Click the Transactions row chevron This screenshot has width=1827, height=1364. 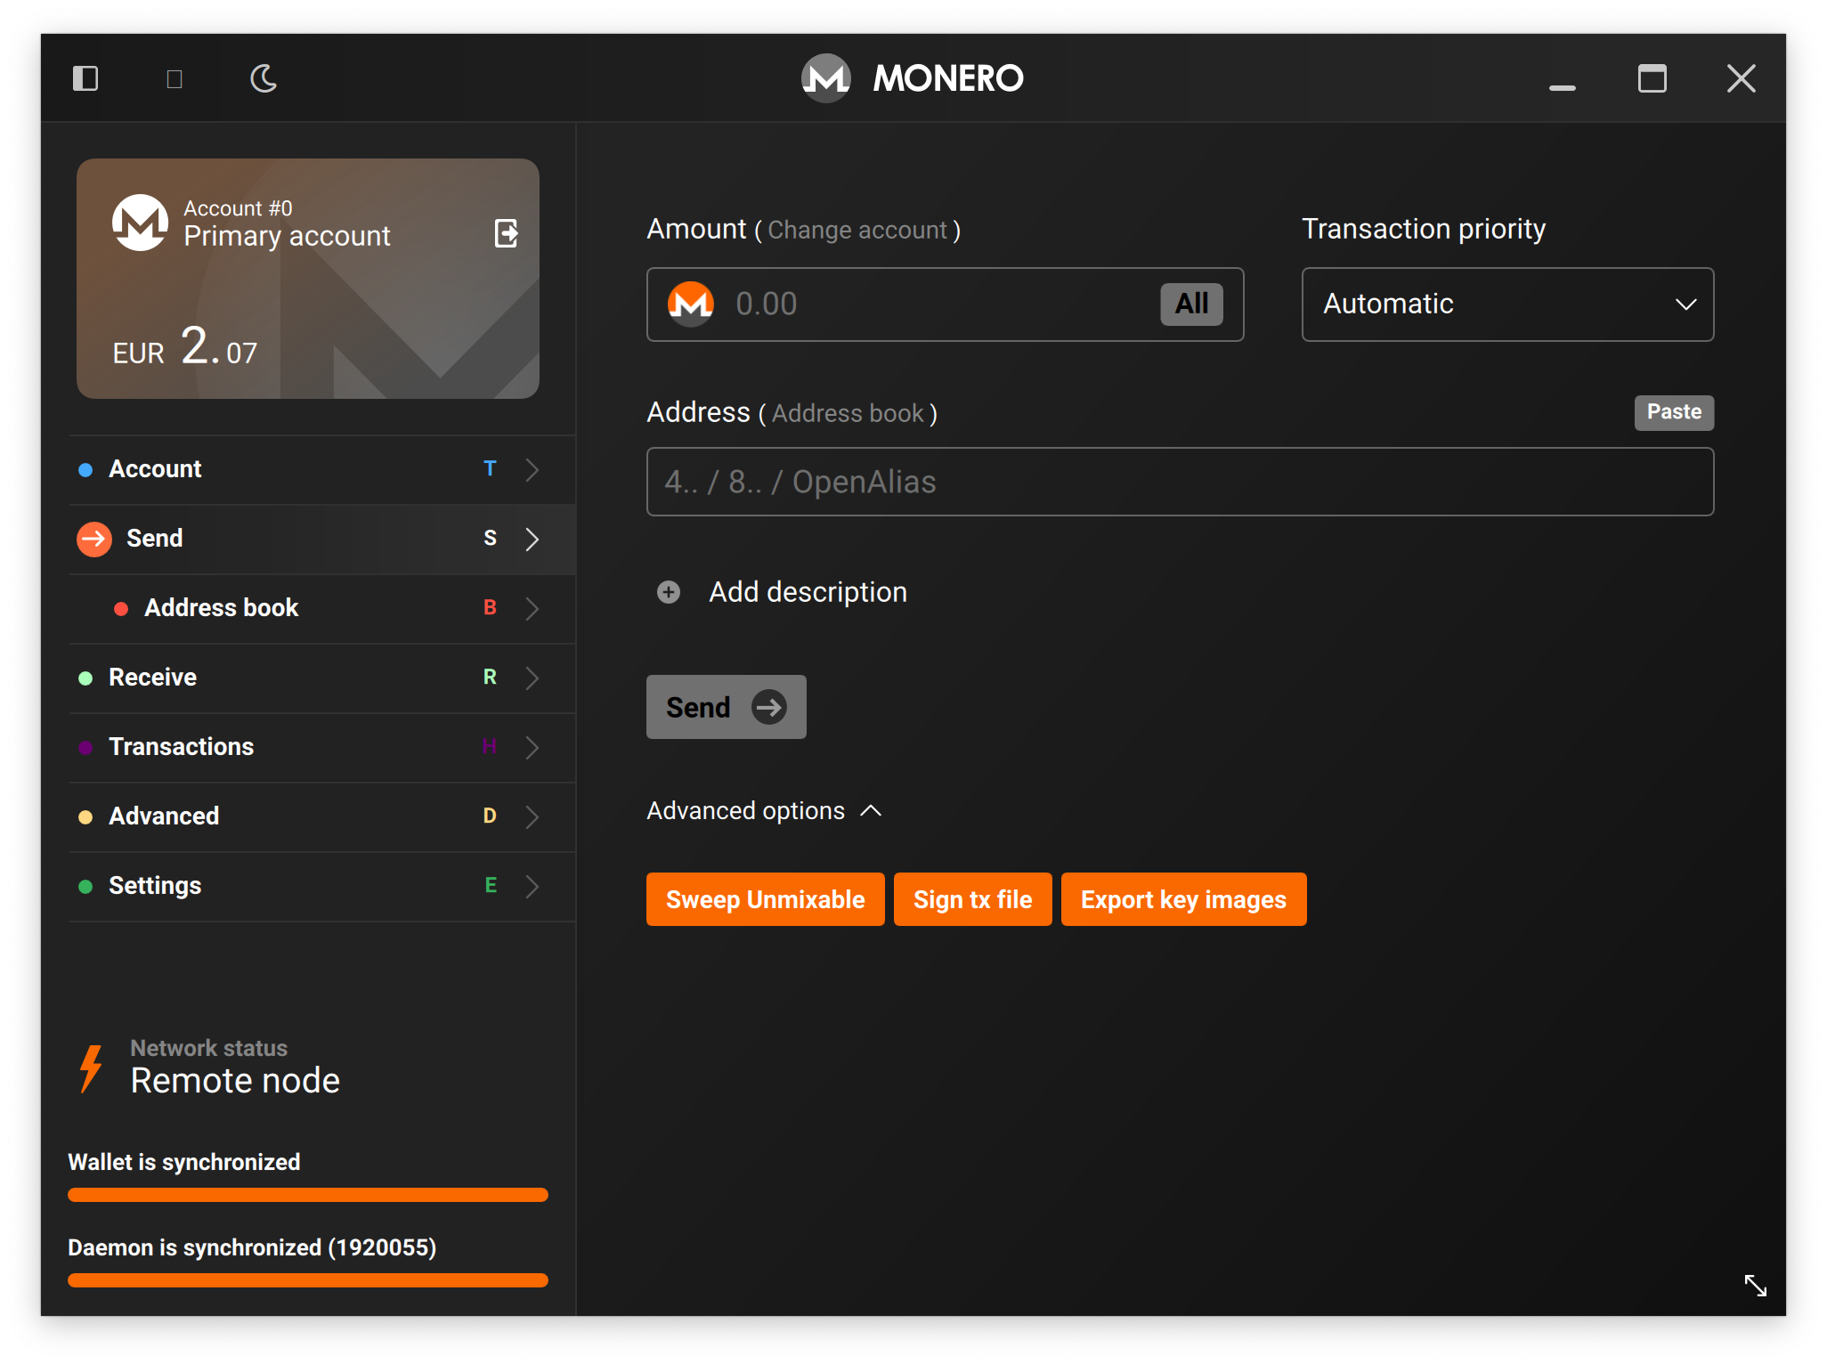[532, 747]
